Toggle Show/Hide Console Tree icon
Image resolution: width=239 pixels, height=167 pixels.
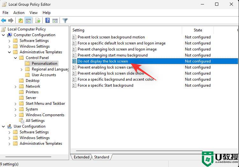[28, 20]
